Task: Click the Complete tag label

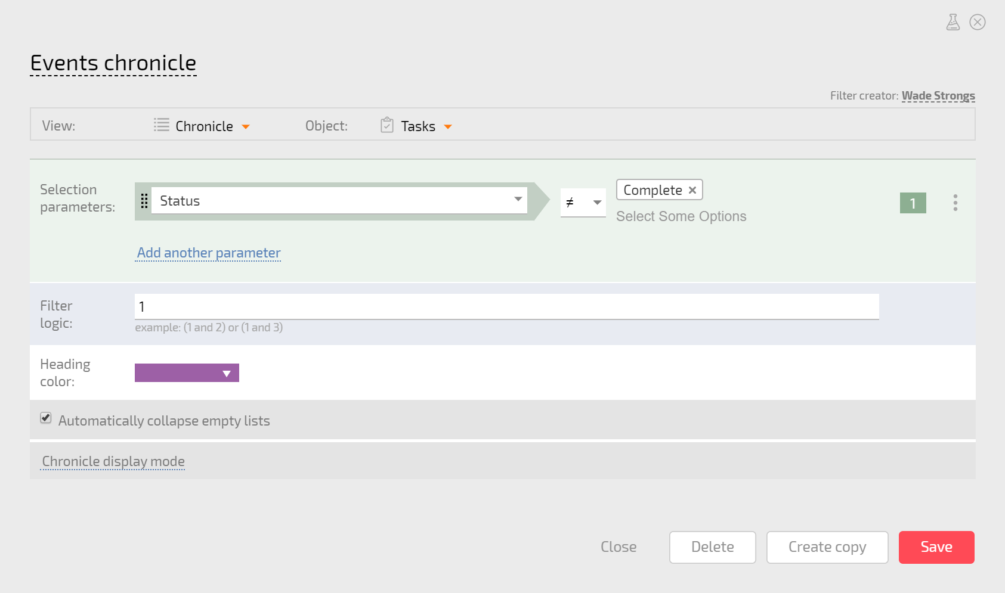Action: pos(653,190)
